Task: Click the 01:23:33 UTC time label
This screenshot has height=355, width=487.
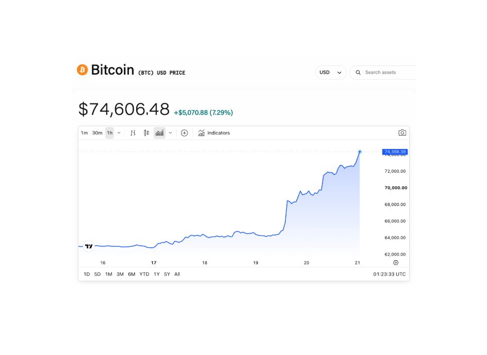Action: click(389, 274)
